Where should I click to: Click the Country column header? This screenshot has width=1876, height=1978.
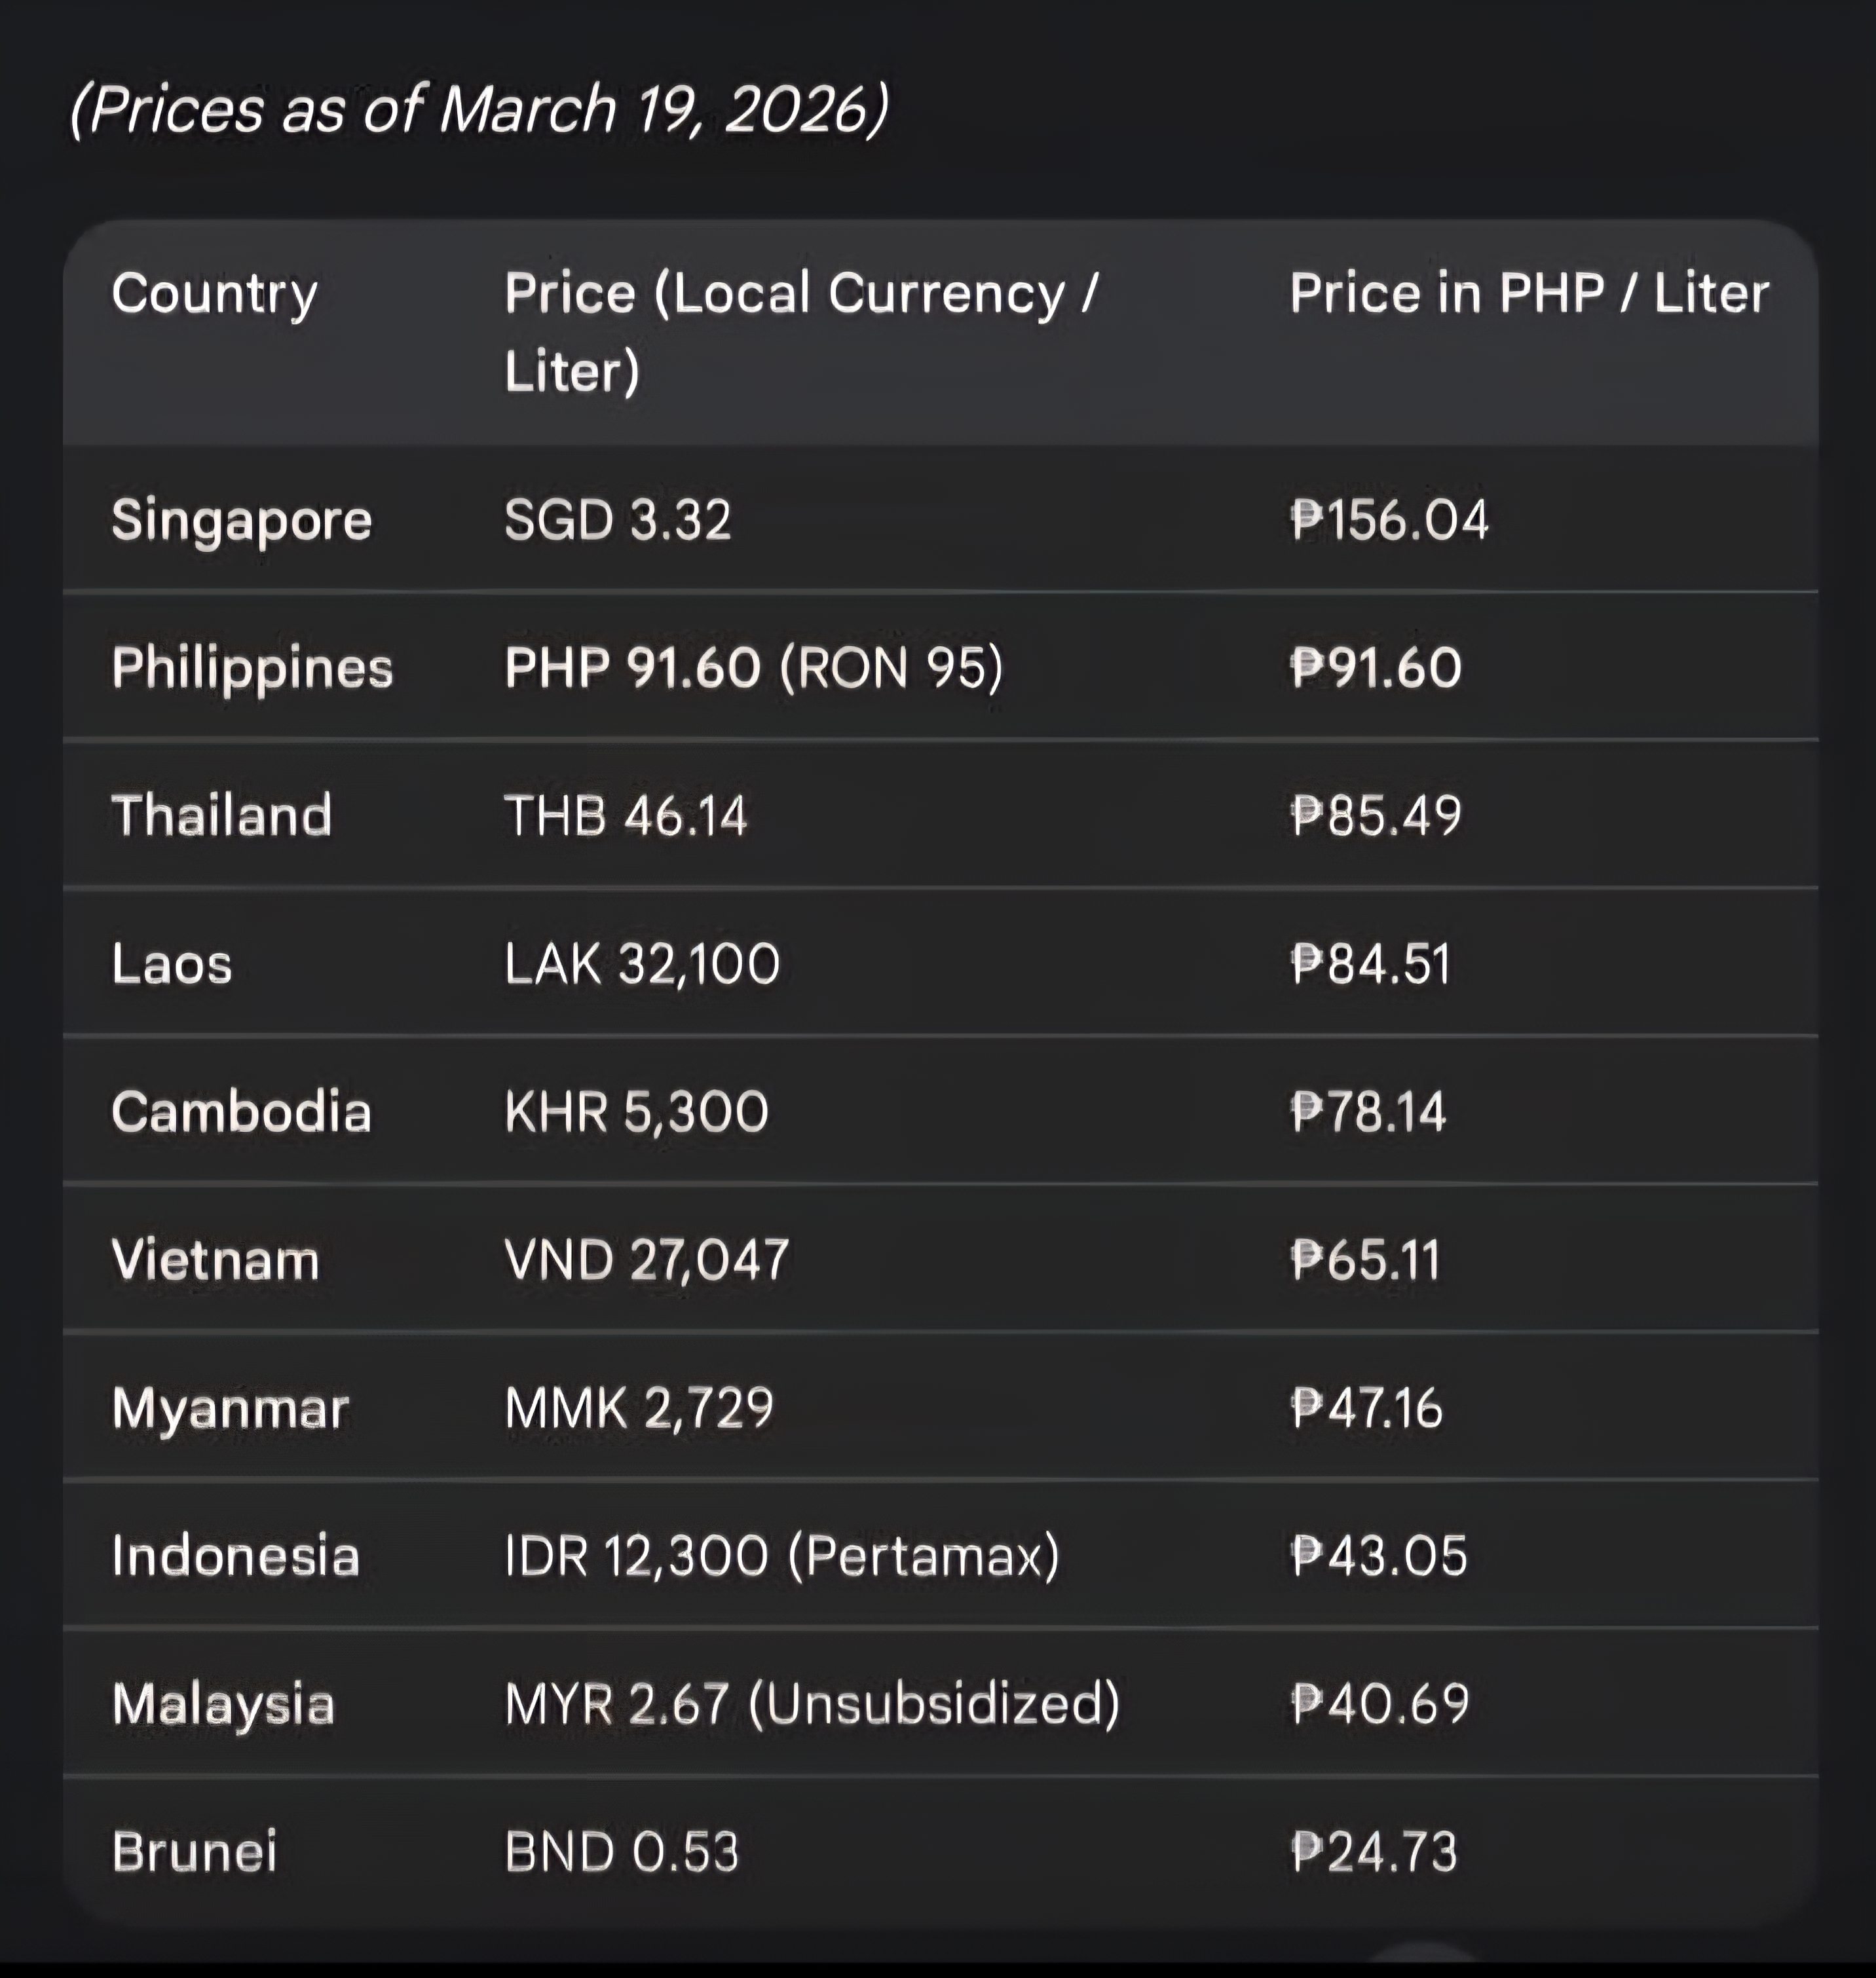pyautogui.click(x=214, y=294)
